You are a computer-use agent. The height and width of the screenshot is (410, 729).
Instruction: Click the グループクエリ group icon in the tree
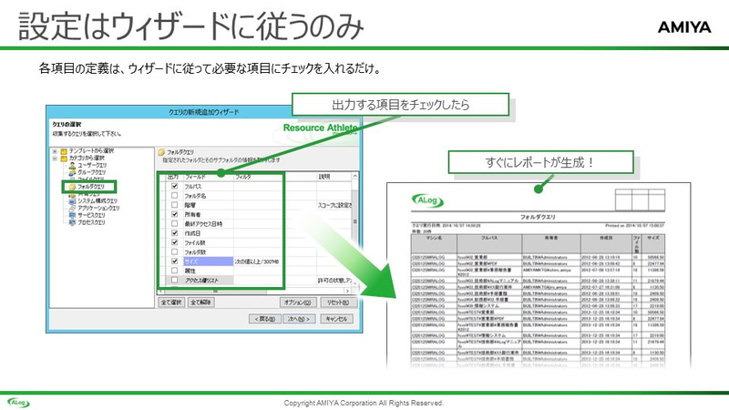point(72,172)
